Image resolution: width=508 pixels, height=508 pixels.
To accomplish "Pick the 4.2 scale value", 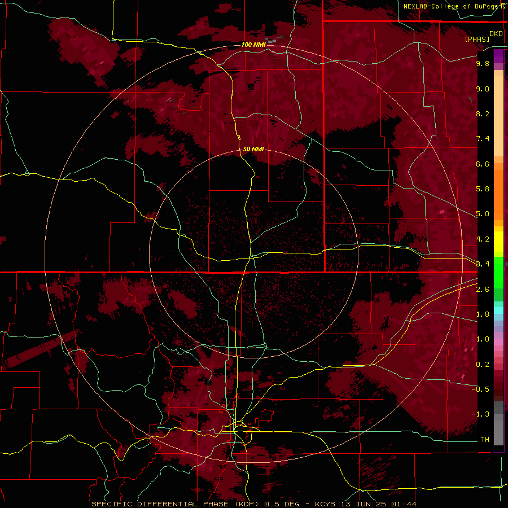I will tap(483, 239).
